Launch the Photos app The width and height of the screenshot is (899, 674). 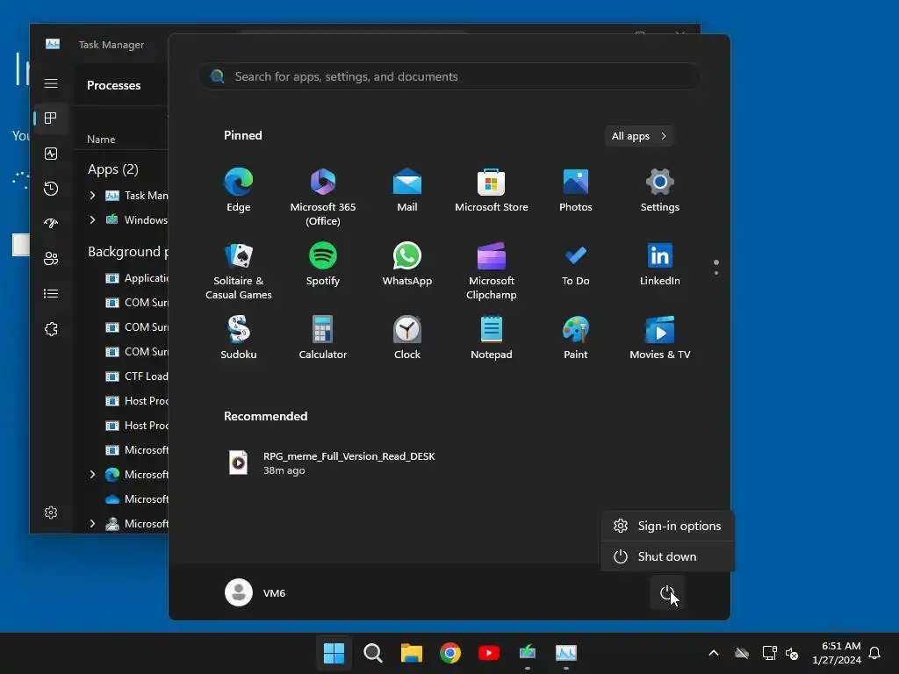pyautogui.click(x=576, y=190)
